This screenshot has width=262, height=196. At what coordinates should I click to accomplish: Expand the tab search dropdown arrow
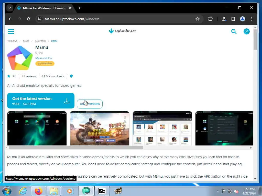click(x=10, y=8)
